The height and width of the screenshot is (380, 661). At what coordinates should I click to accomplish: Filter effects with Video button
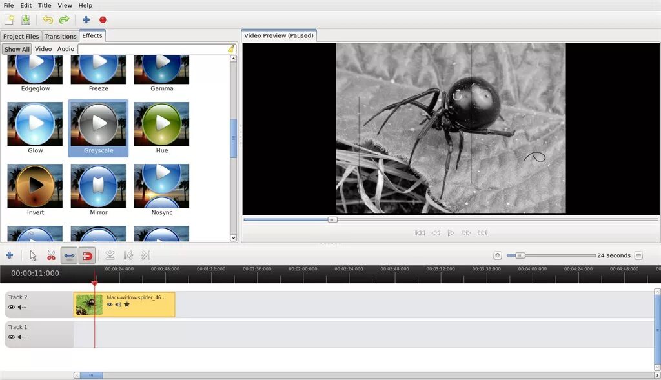point(43,49)
